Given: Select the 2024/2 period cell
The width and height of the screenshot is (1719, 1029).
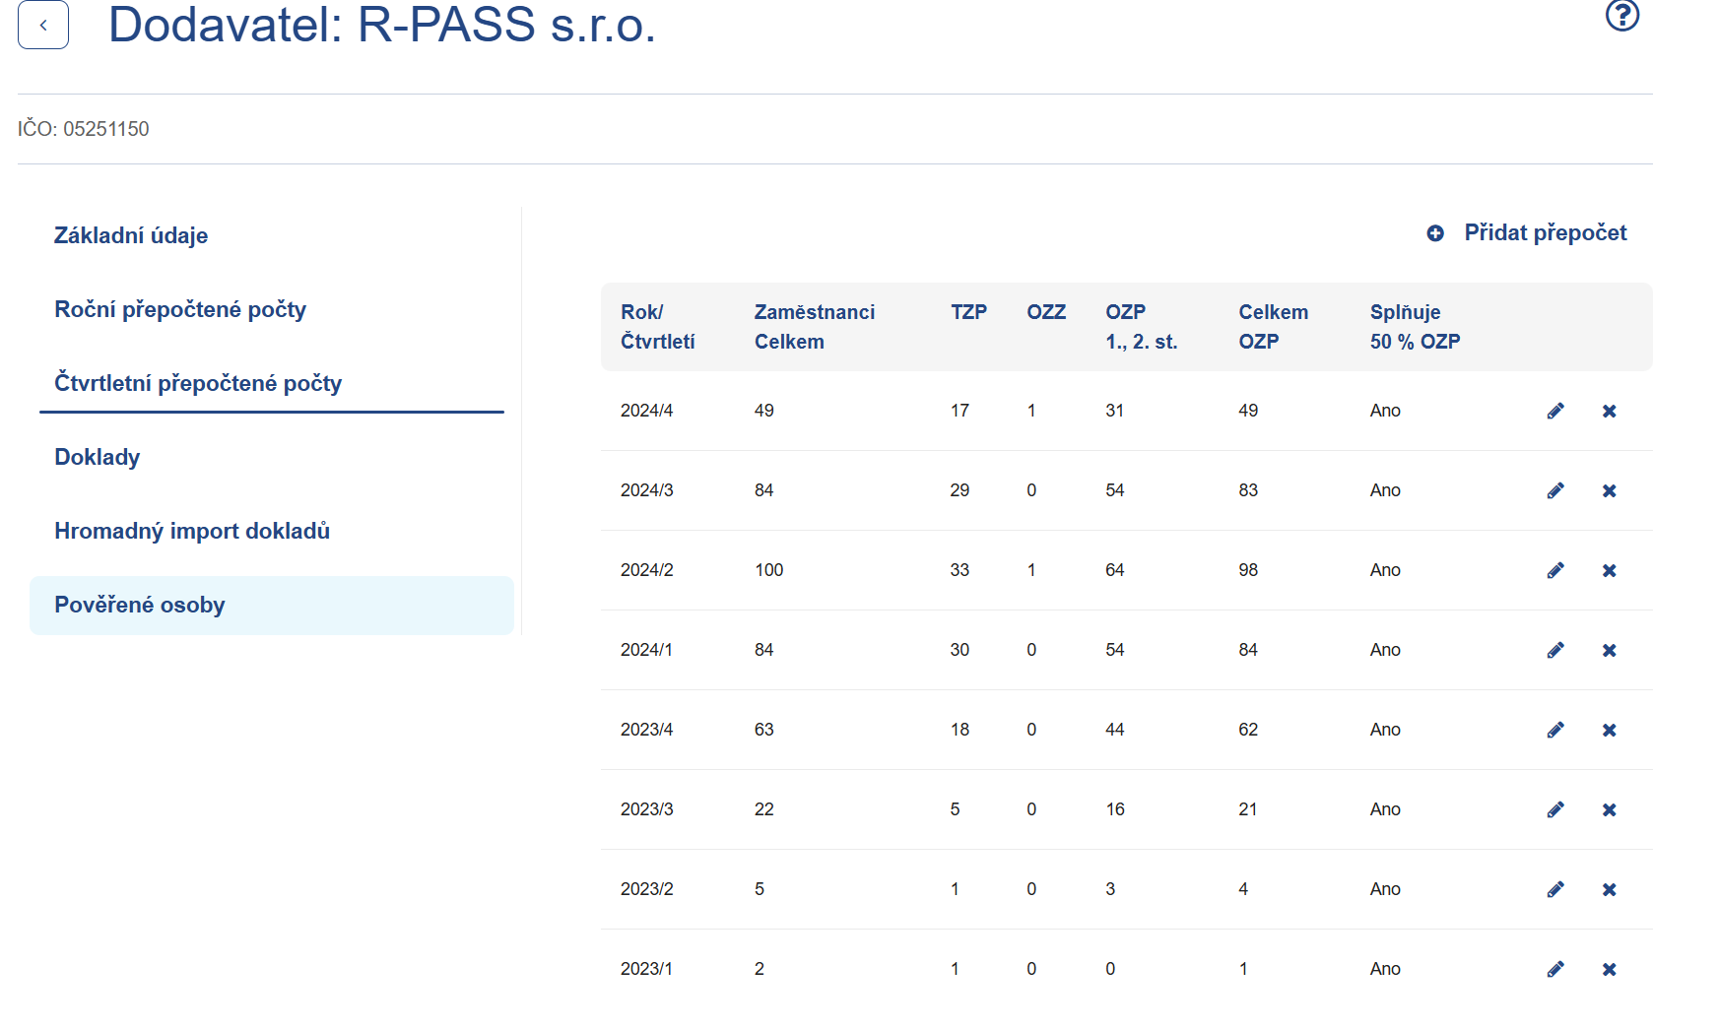Looking at the screenshot, I should point(646,570).
